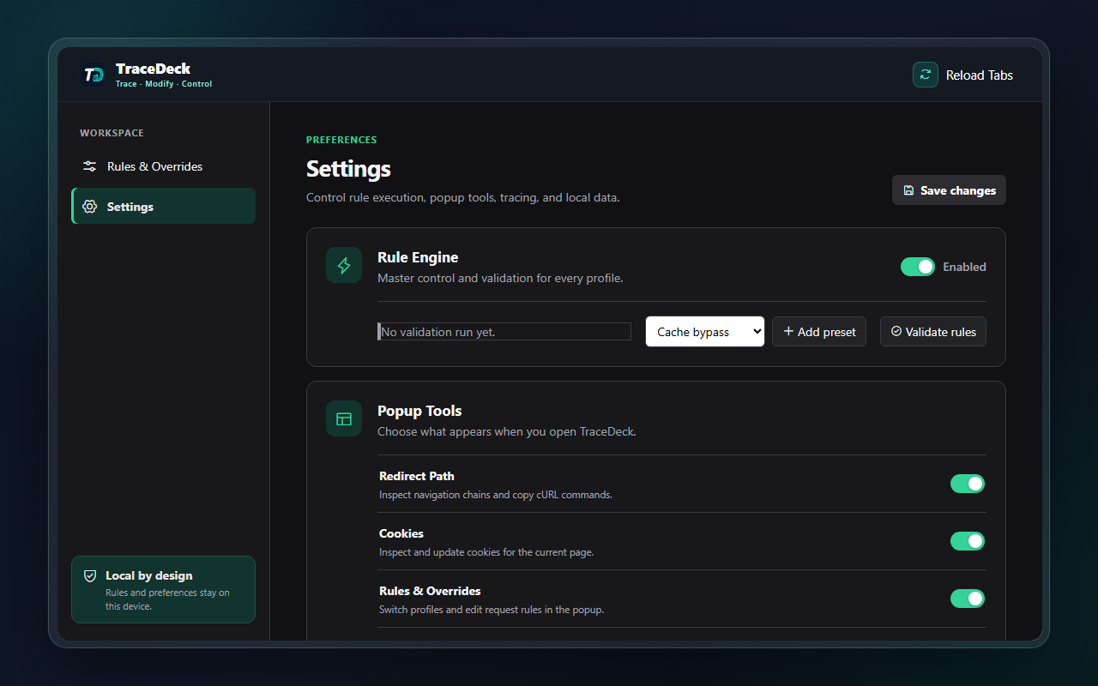Click the TraceDeck app name
Viewport: 1098px width, 686px height.
tap(154, 69)
